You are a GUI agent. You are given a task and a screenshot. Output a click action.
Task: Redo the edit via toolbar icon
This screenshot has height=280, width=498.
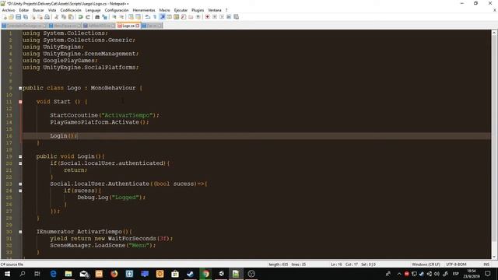pos(88,17)
